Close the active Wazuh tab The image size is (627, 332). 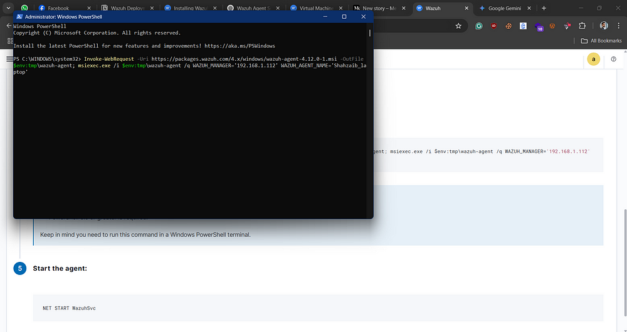(x=466, y=8)
